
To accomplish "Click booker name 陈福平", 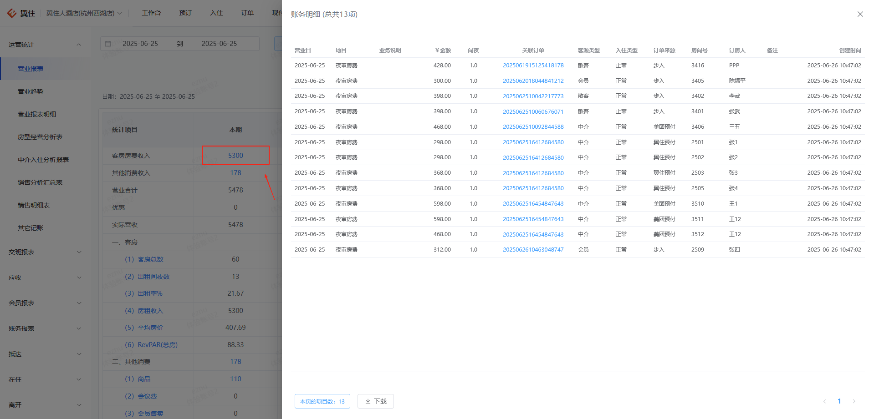I will click(737, 81).
